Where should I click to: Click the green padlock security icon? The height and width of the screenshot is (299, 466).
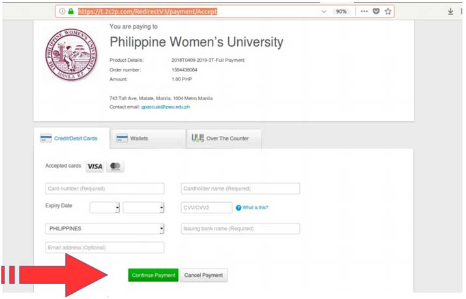[71, 11]
